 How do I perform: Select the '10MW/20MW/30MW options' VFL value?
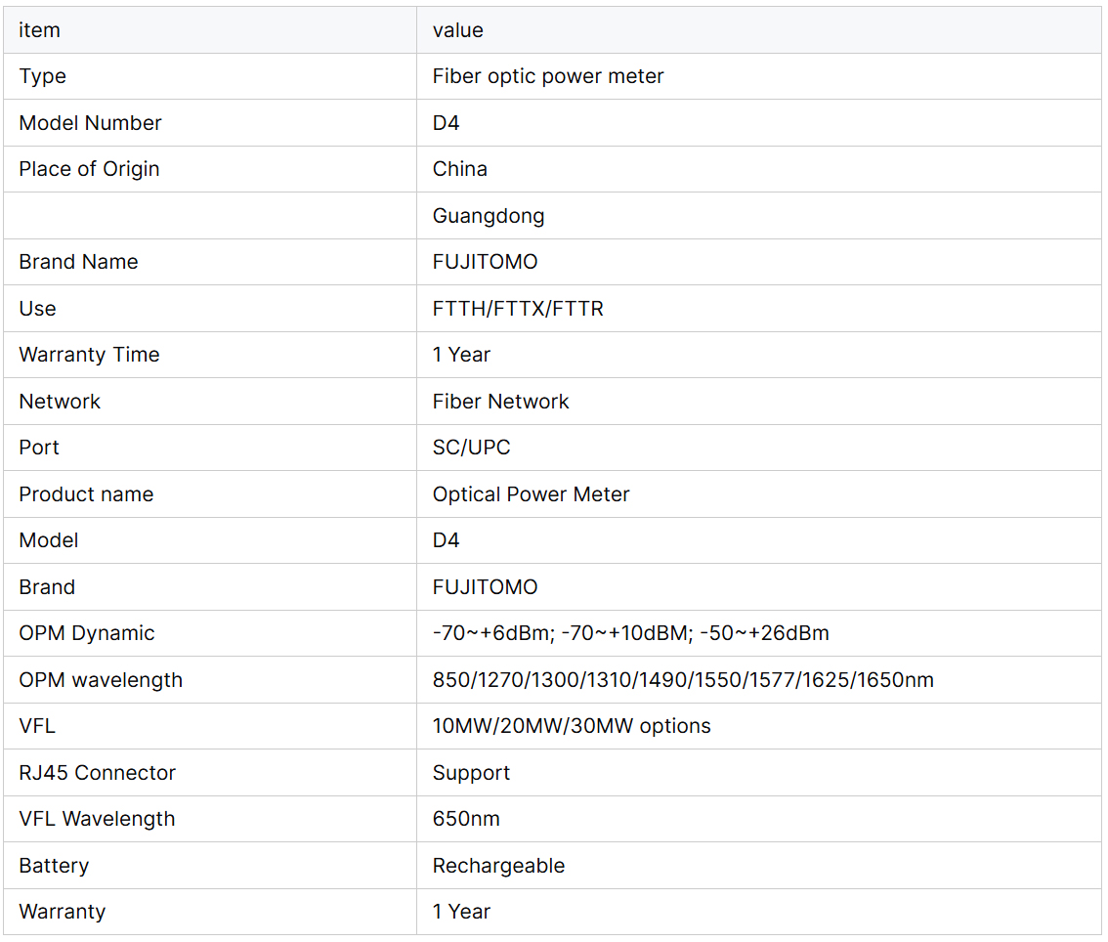click(571, 726)
